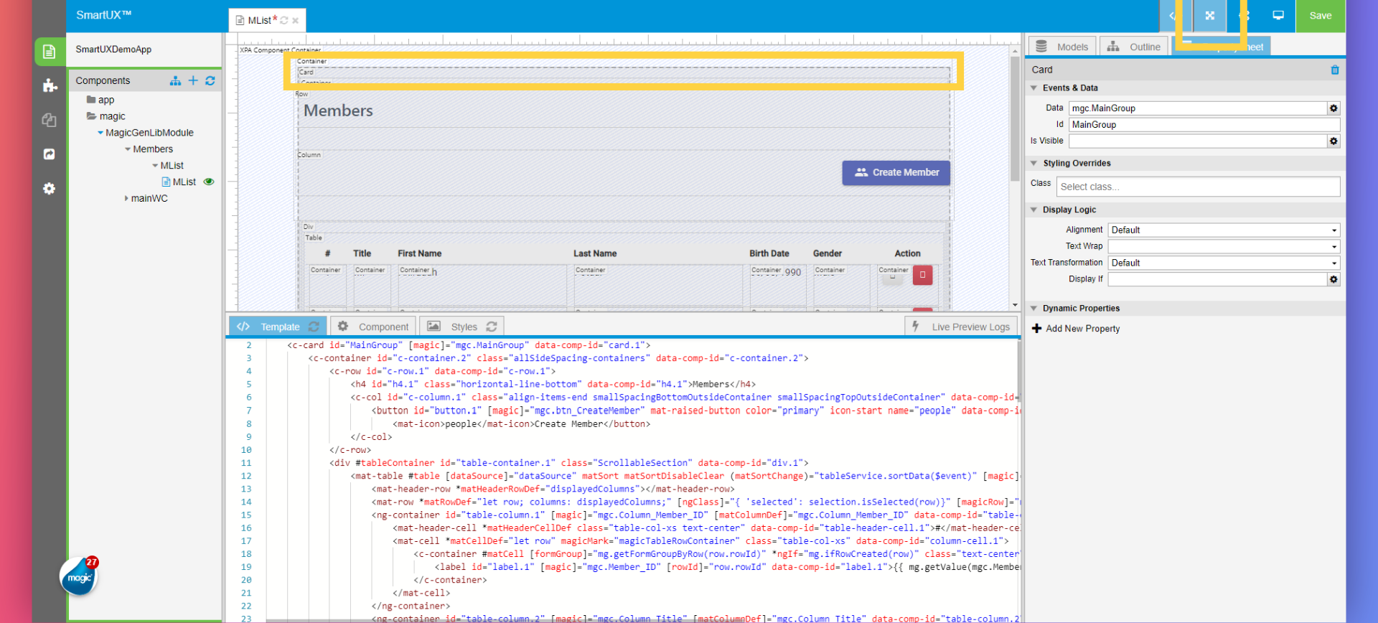Open the expression gear for Display If
The width and height of the screenshot is (1378, 623).
[1334, 279]
